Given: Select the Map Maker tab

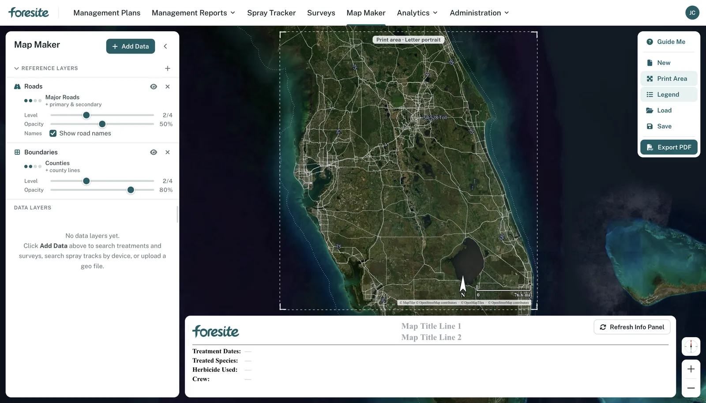Looking at the screenshot, I should [x=366, y=13].
